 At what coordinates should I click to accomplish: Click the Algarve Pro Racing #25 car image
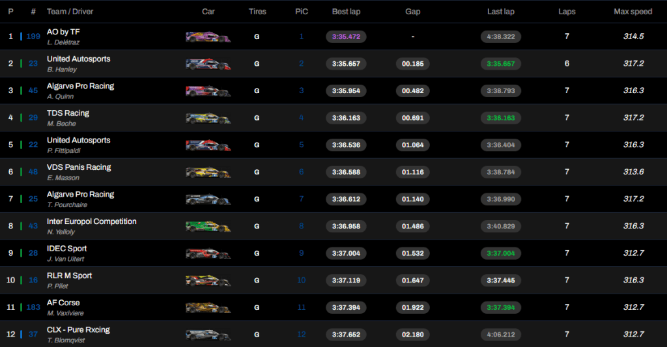click(x=208, y=199)
